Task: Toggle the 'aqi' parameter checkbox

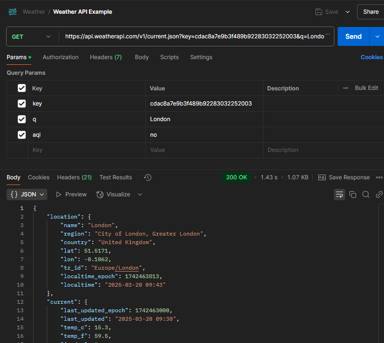Action: [21, 135]
